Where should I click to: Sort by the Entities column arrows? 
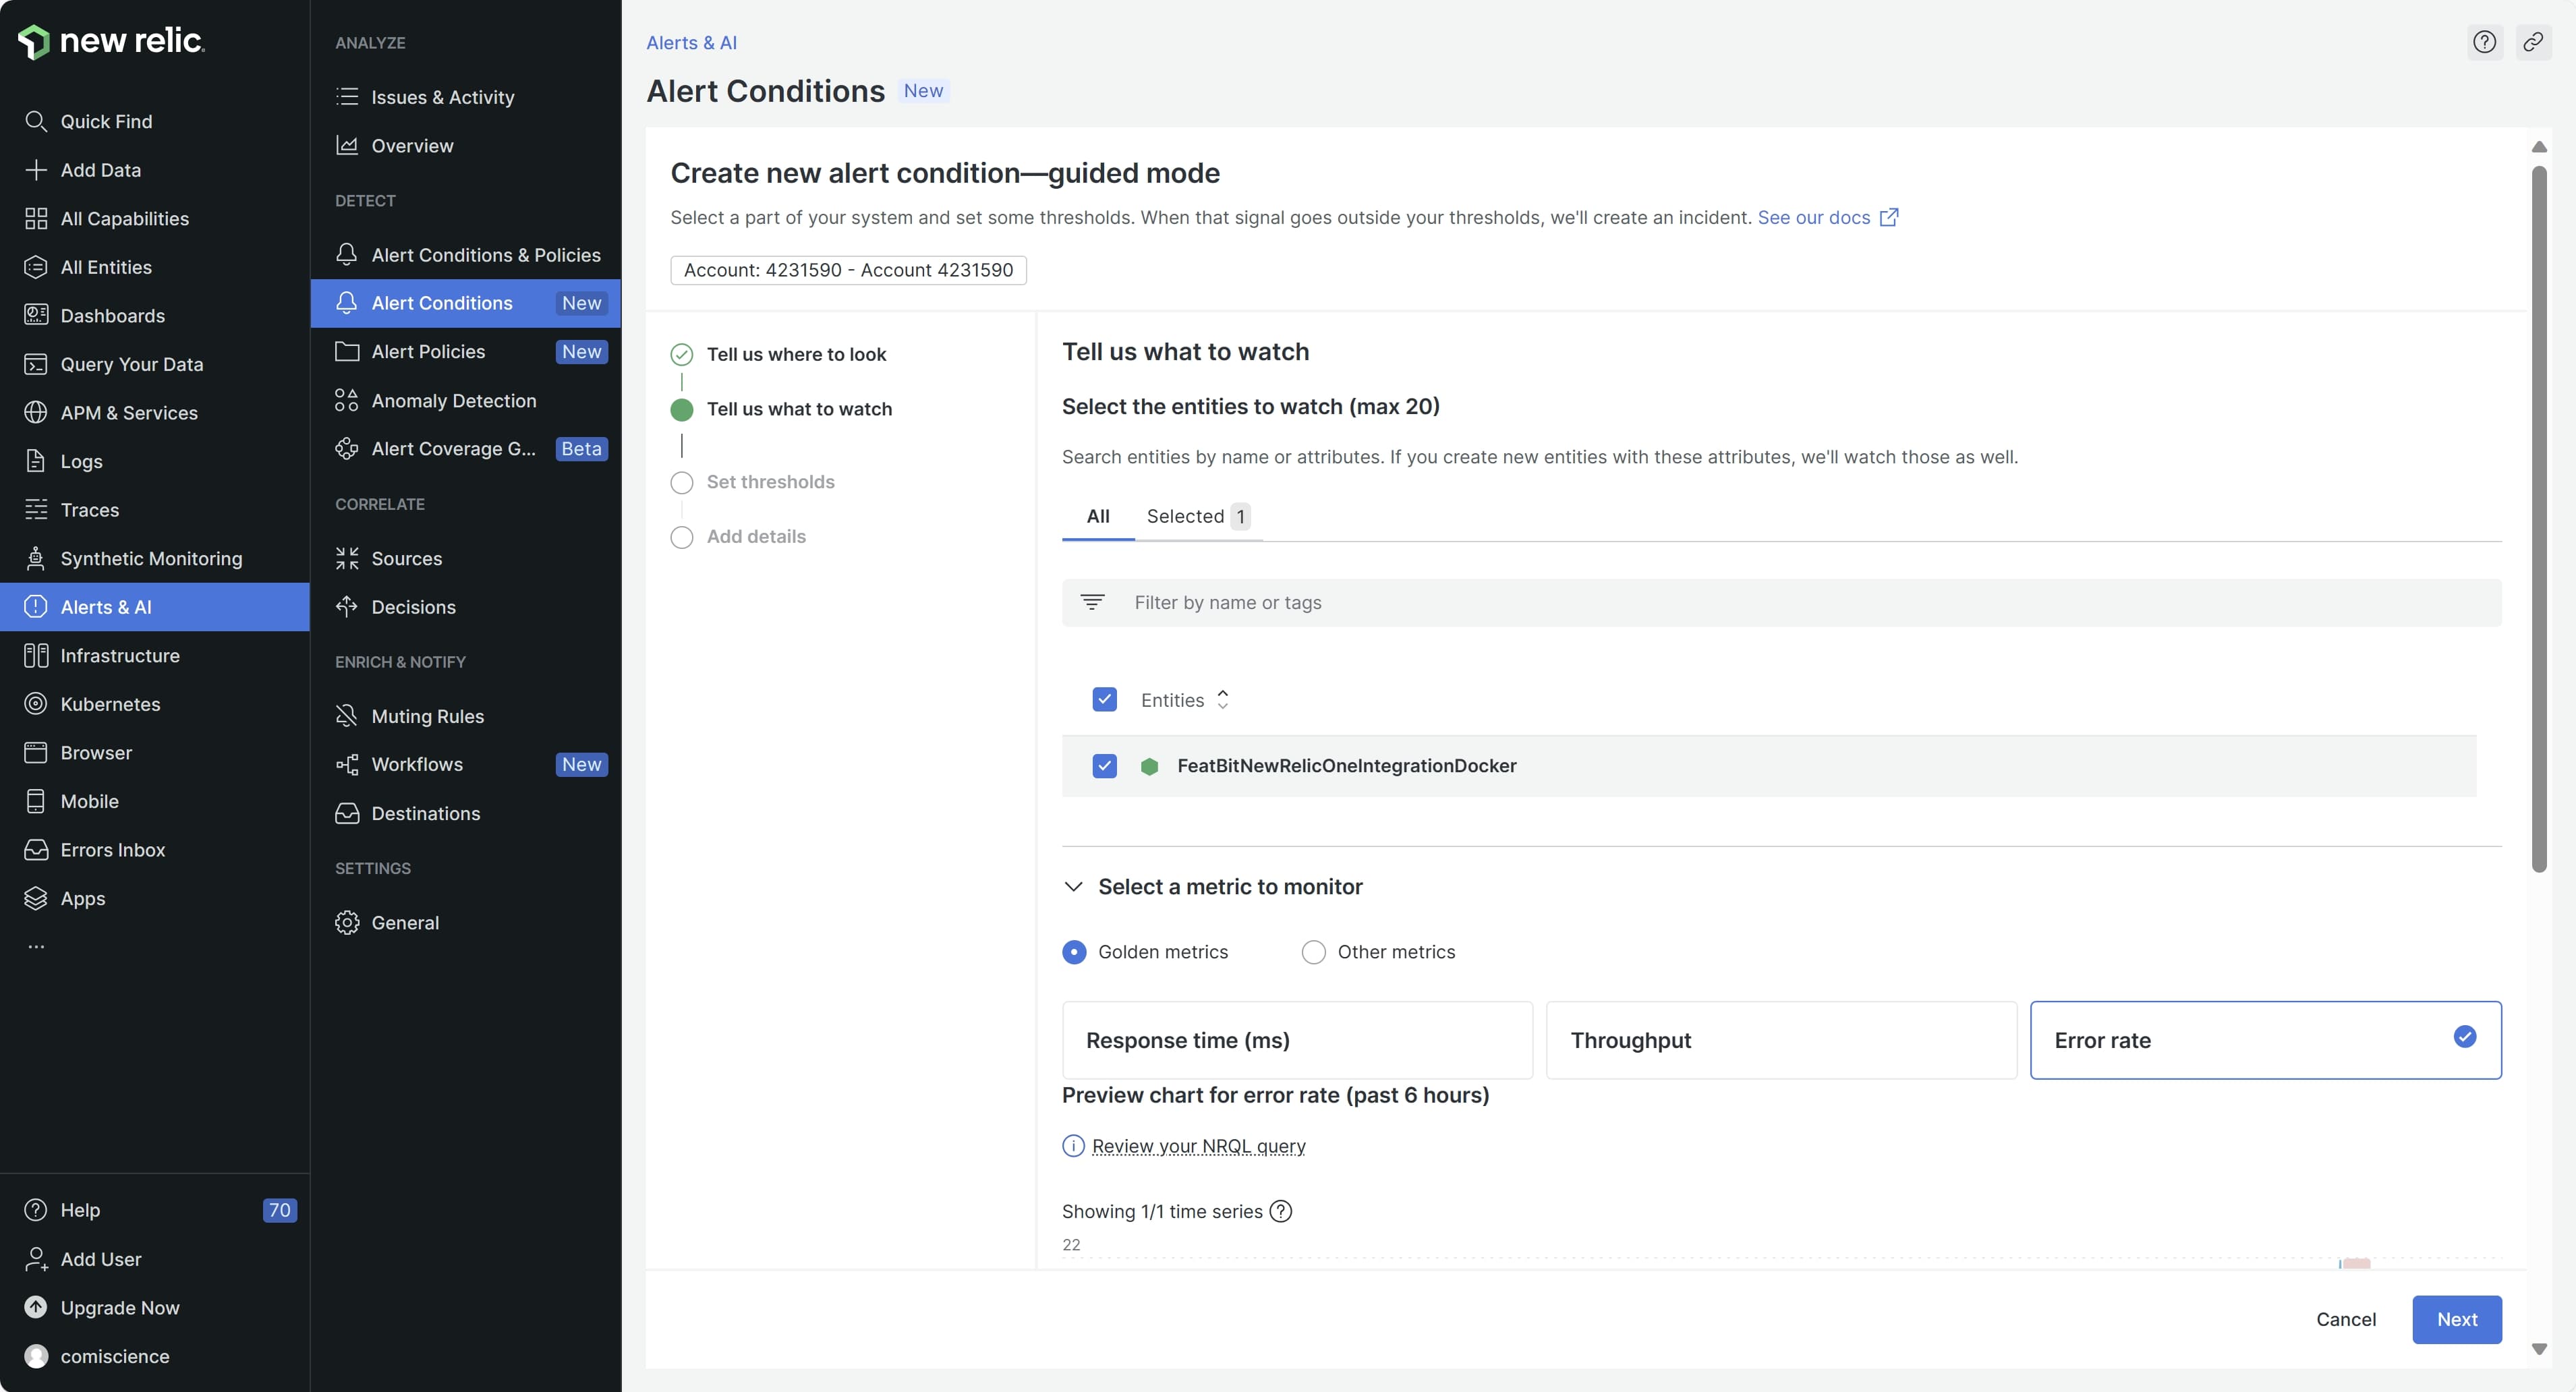(x=1222, y=700)
